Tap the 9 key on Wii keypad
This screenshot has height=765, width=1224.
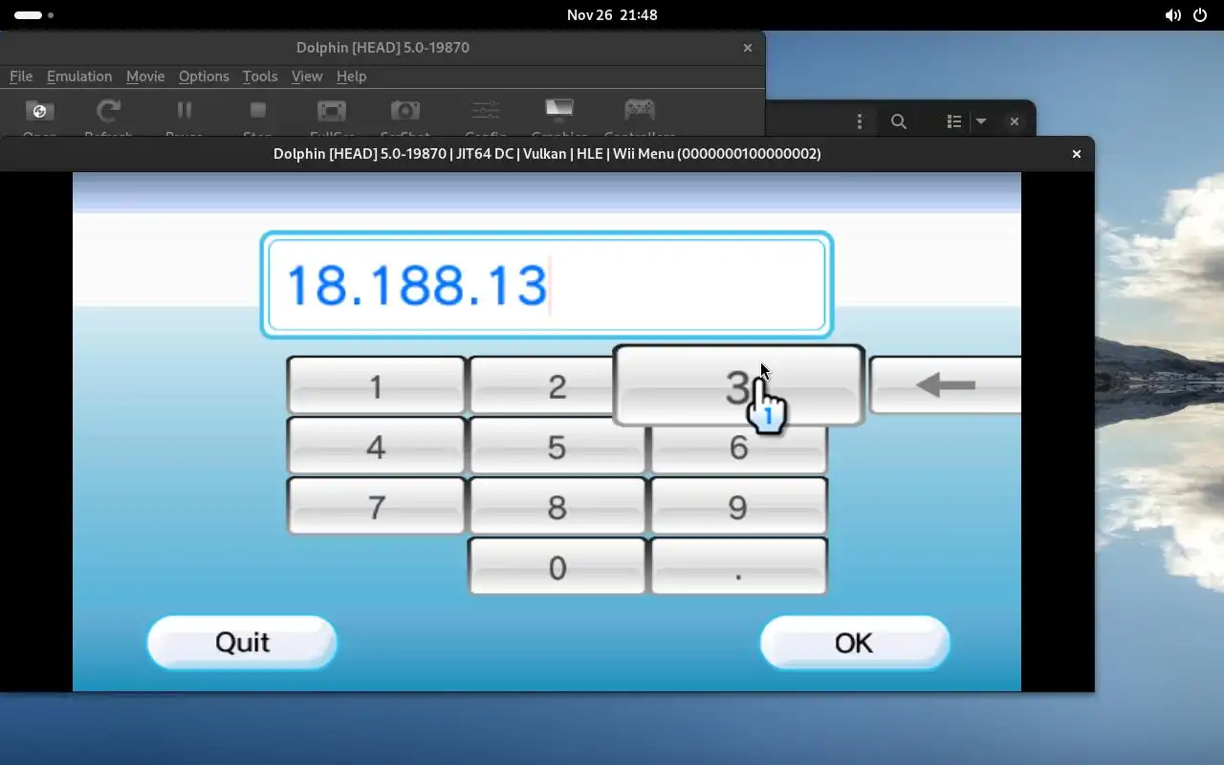[x=738, y=507]
